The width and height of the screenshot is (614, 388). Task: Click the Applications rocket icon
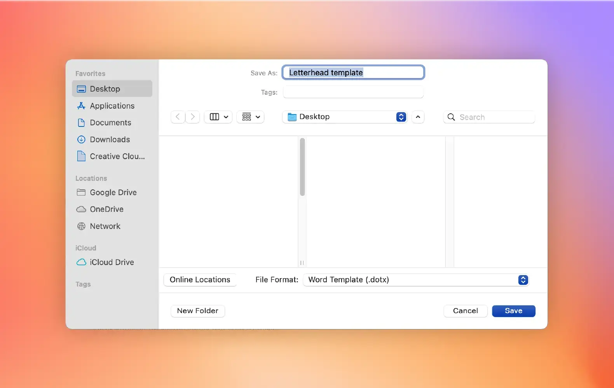81,106
